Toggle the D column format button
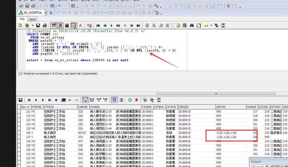 99,100
